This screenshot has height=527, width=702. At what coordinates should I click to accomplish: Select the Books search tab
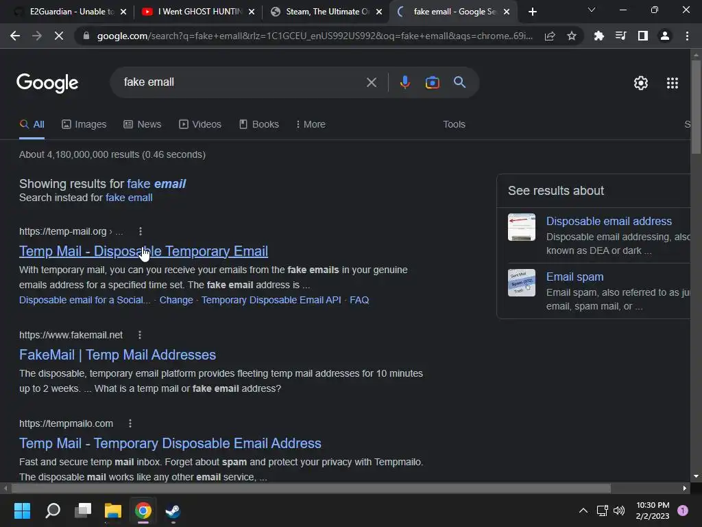[x=258, y=124]
